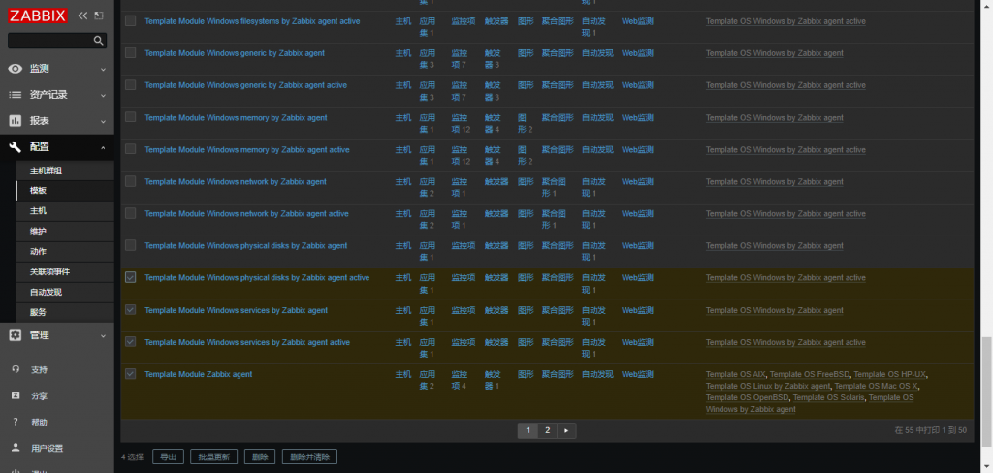Open 监控项 12 for Windows memory by Zabbix agent

(461, 123)
